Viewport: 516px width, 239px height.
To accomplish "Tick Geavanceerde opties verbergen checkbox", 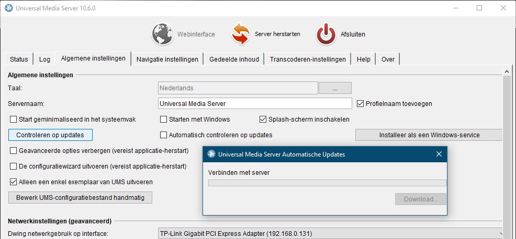I will (13, 151).
